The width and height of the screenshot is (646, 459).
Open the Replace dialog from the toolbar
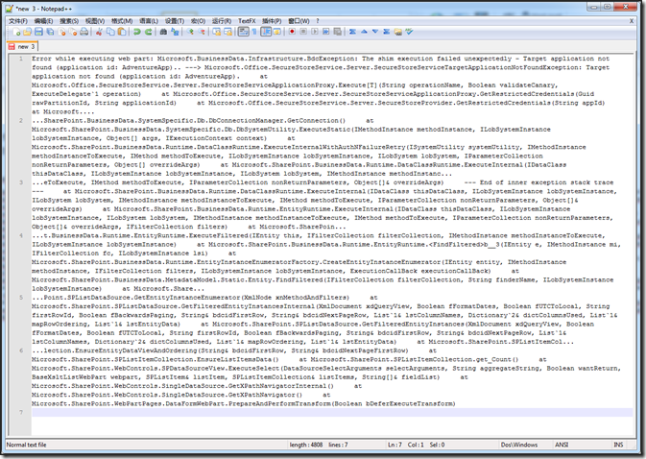click(x=175, y=32)
